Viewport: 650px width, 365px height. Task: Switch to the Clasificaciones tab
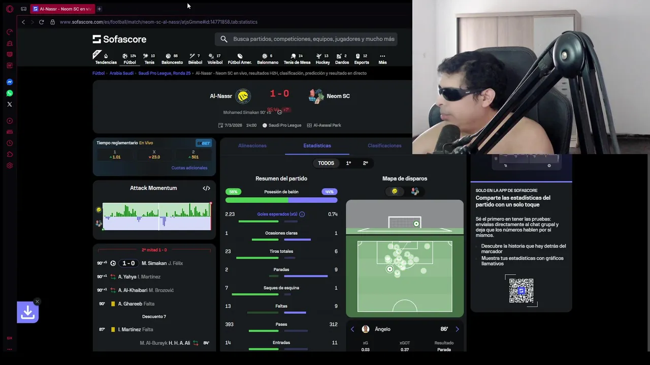tap(384, 145)
